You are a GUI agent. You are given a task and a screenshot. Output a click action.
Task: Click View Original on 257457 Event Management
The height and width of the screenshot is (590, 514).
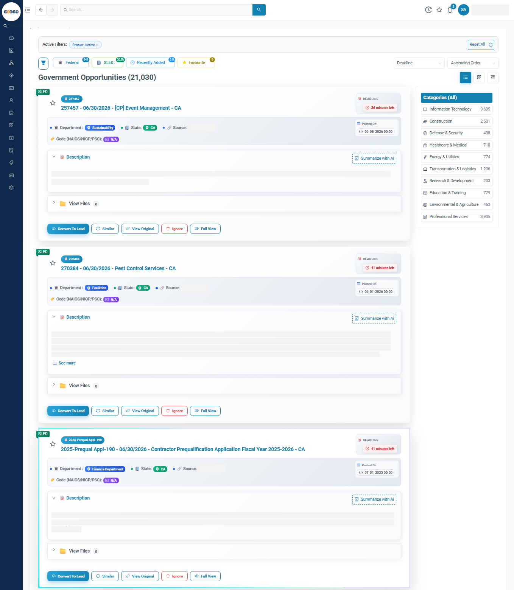point(140,229)
